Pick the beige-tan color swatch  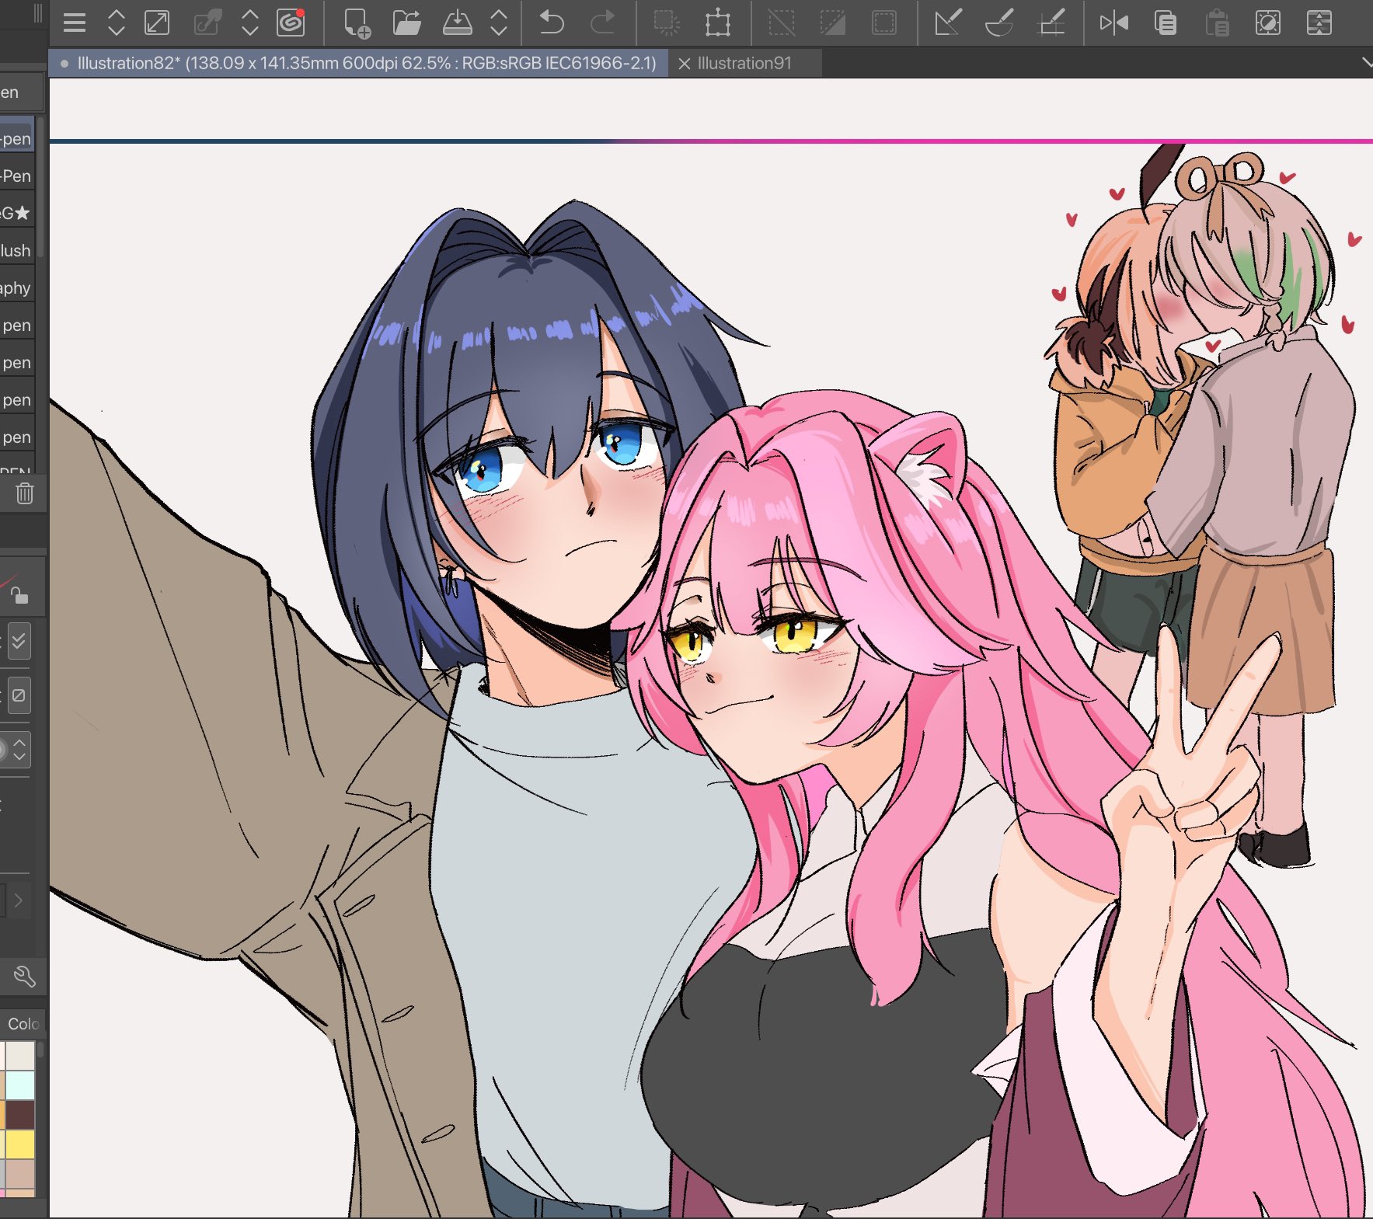(20, 1174)
